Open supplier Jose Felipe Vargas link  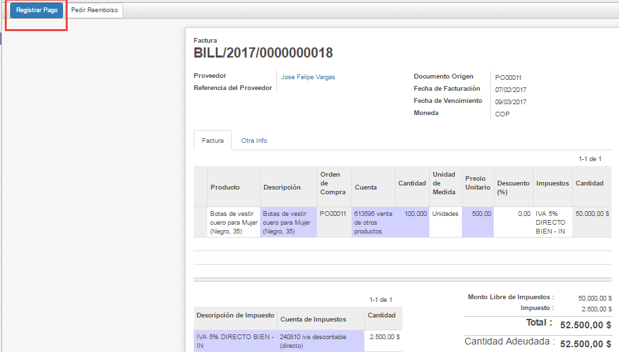(x=307, y=77)
